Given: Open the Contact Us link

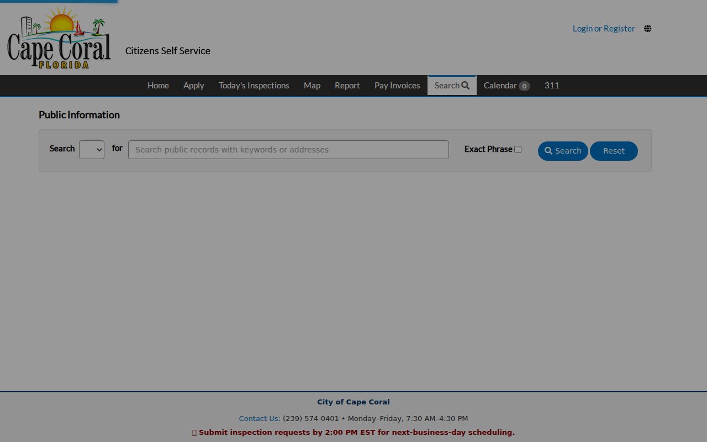Looking at the screenshot, I should 259,419.
